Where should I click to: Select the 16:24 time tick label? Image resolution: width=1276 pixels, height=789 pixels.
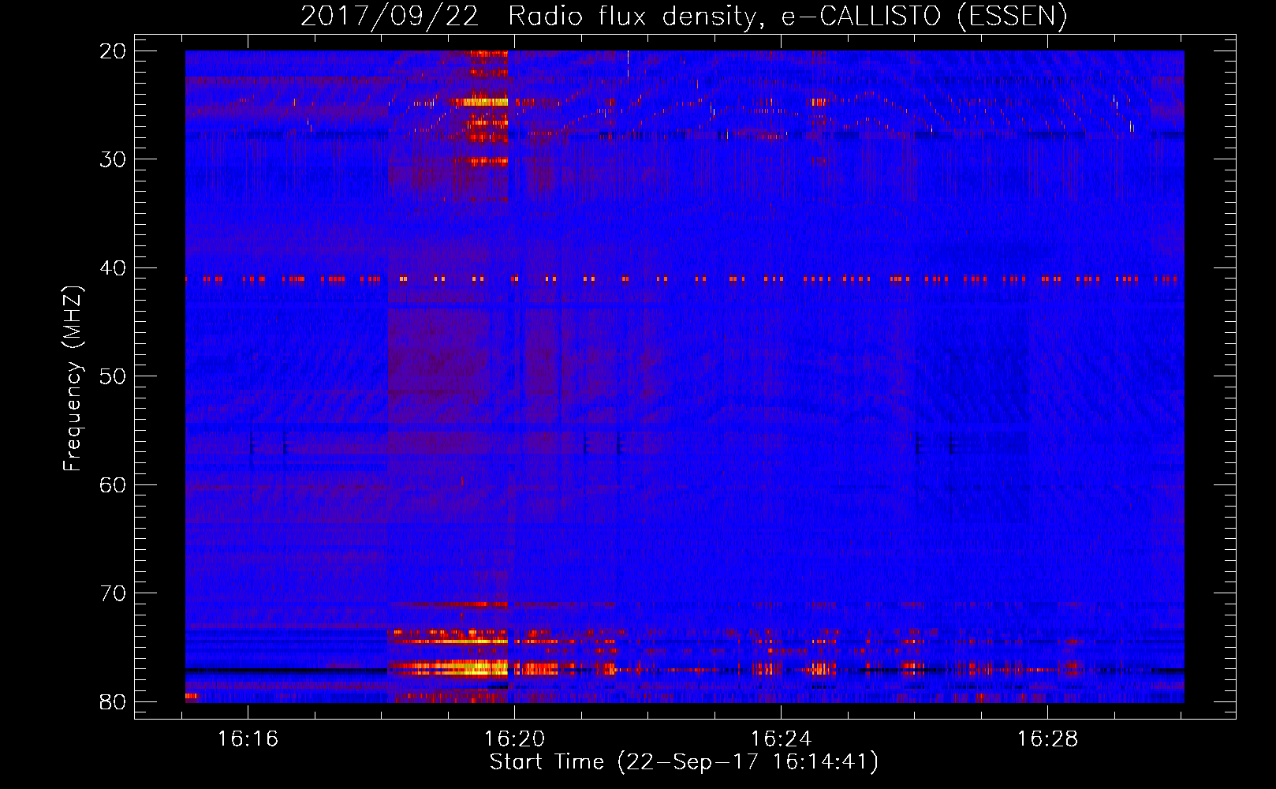[x=781, y=739]
